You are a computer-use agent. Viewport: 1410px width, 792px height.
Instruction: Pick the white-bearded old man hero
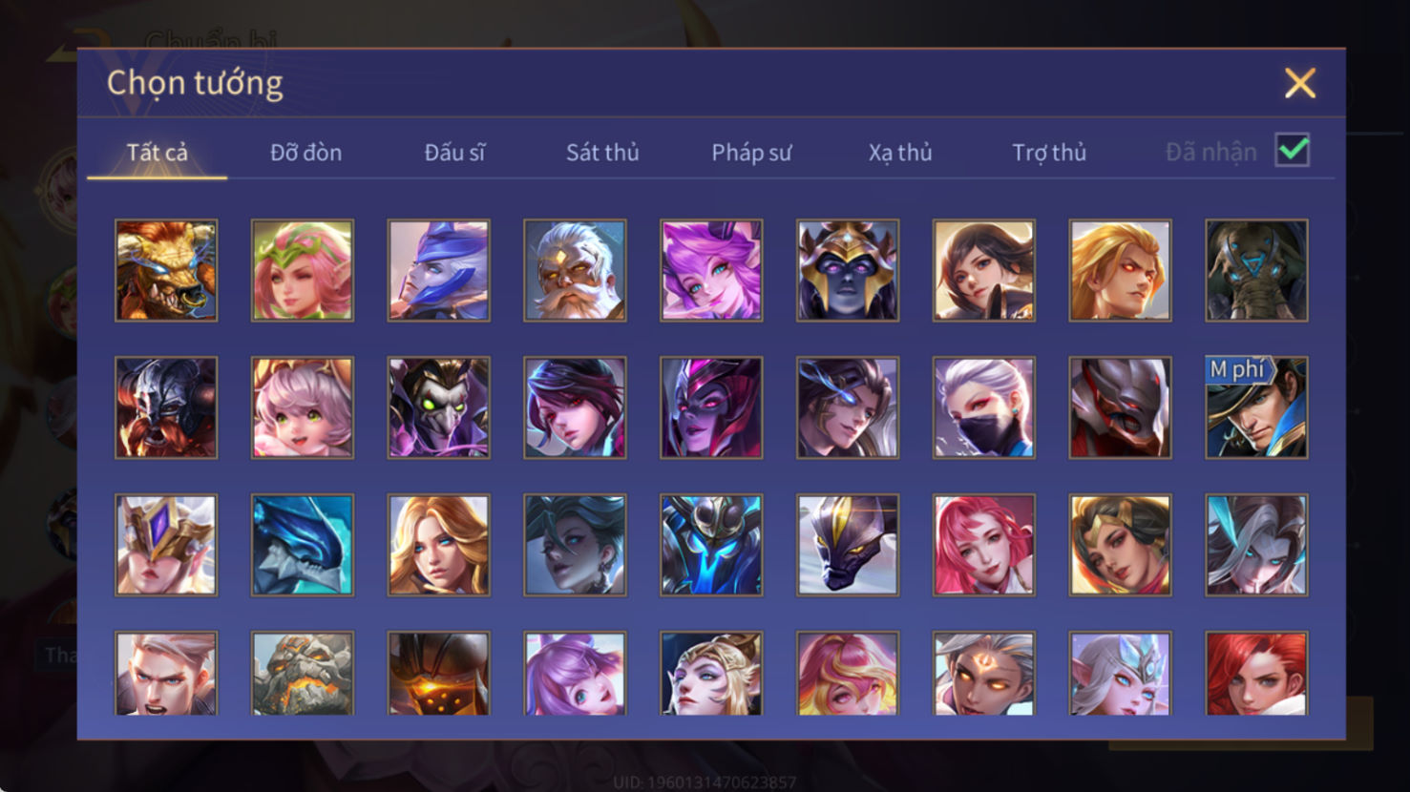coord(575,270)
